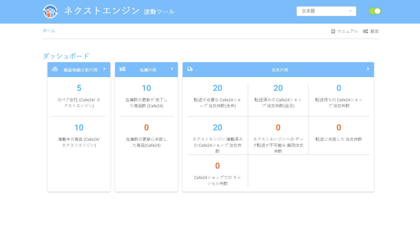Image resolution: width=420 pixels, height=237 pixels.
Task: Open the 日本語 language dropdown
Action: [326, 11]
